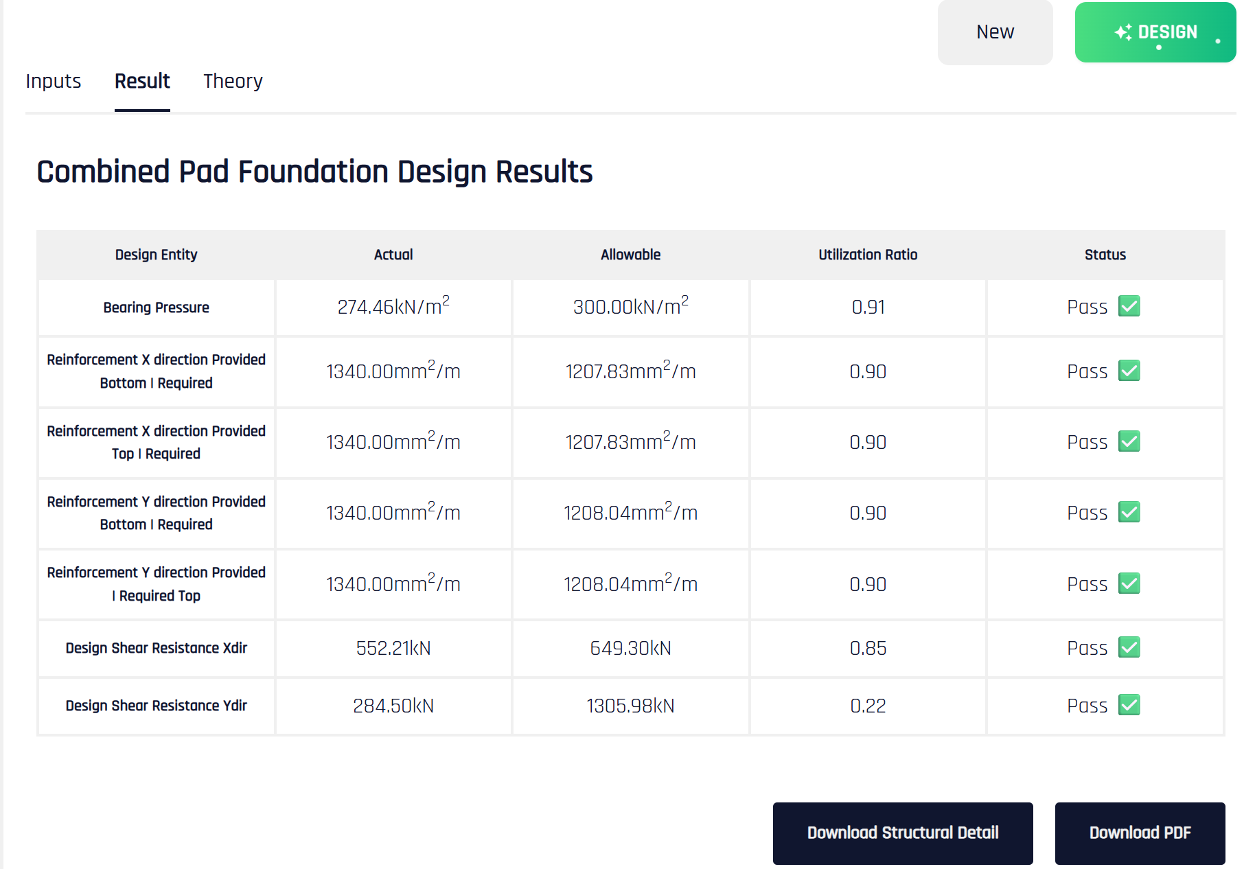The width and height of the screenshot is (1255, 869).
Task: Click the Design Entity column header
Action: point(156,255)
